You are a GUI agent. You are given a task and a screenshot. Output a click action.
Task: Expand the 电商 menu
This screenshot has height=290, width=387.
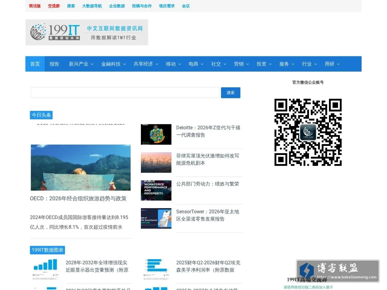pos(196,64)
